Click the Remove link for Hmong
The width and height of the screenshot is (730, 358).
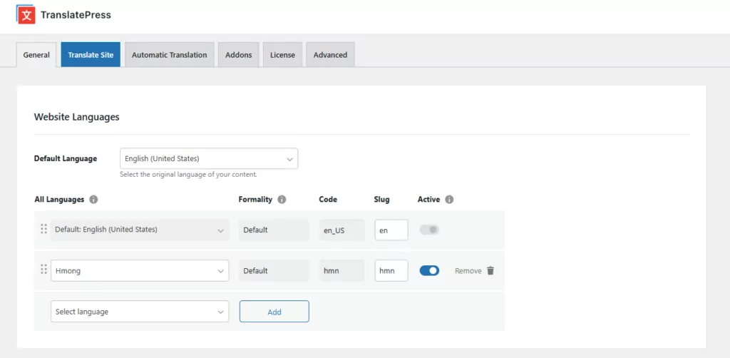[468, 271]
